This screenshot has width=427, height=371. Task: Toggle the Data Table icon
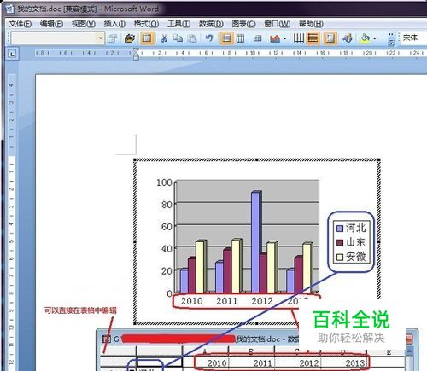(257, 38)
